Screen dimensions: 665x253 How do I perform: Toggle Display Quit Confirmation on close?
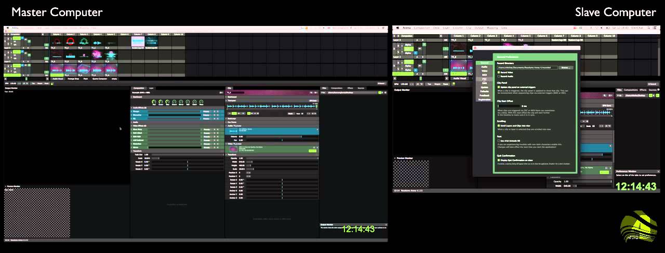coord(498,160)
